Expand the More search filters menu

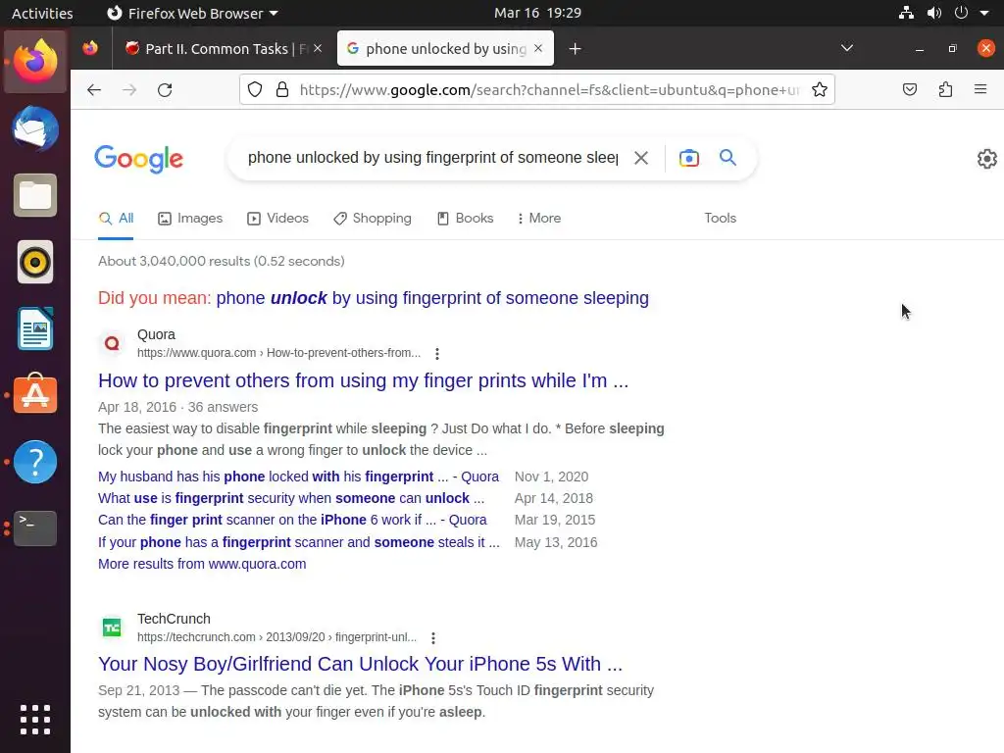(539, 219)
